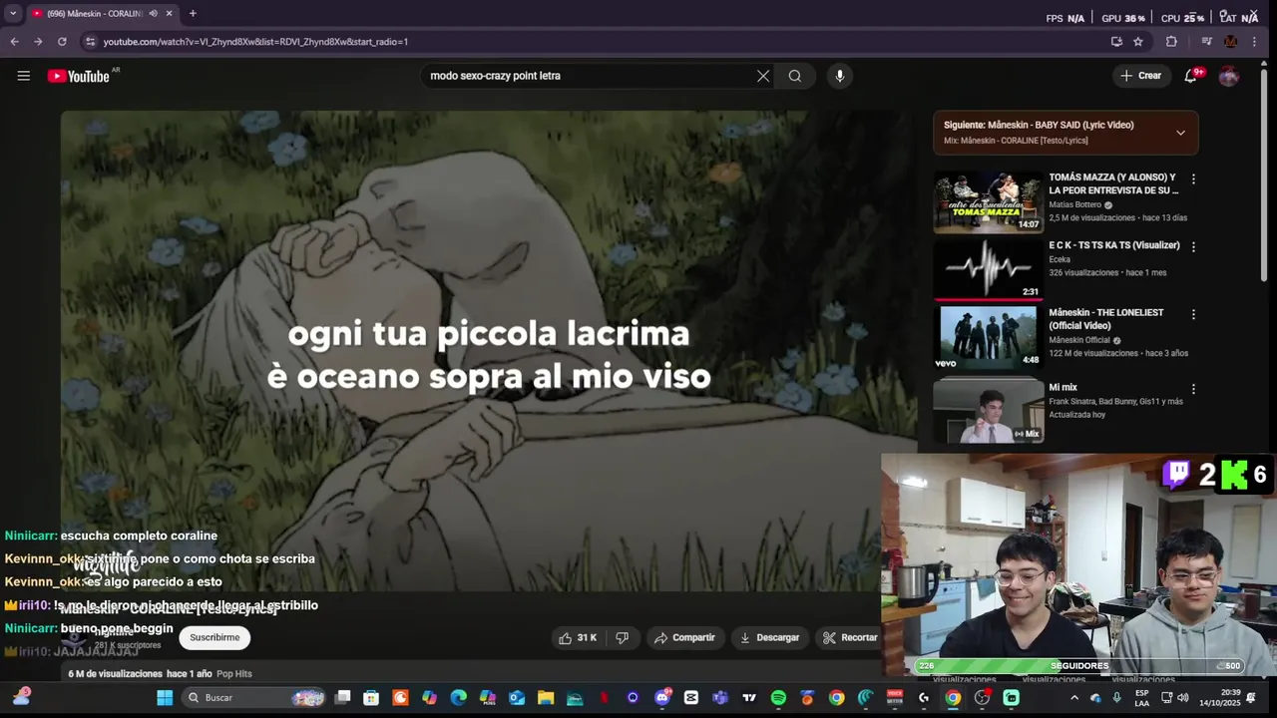Click the install app icon in address bar
This screenshot has height=718, width=1277.
[1116, 42]
